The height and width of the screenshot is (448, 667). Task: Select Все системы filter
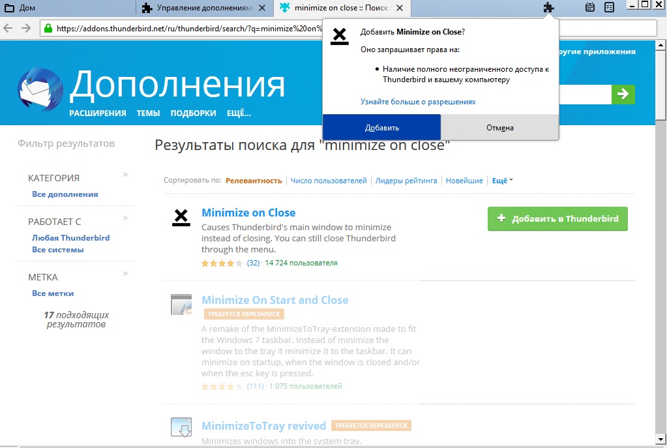click(58, 250)
